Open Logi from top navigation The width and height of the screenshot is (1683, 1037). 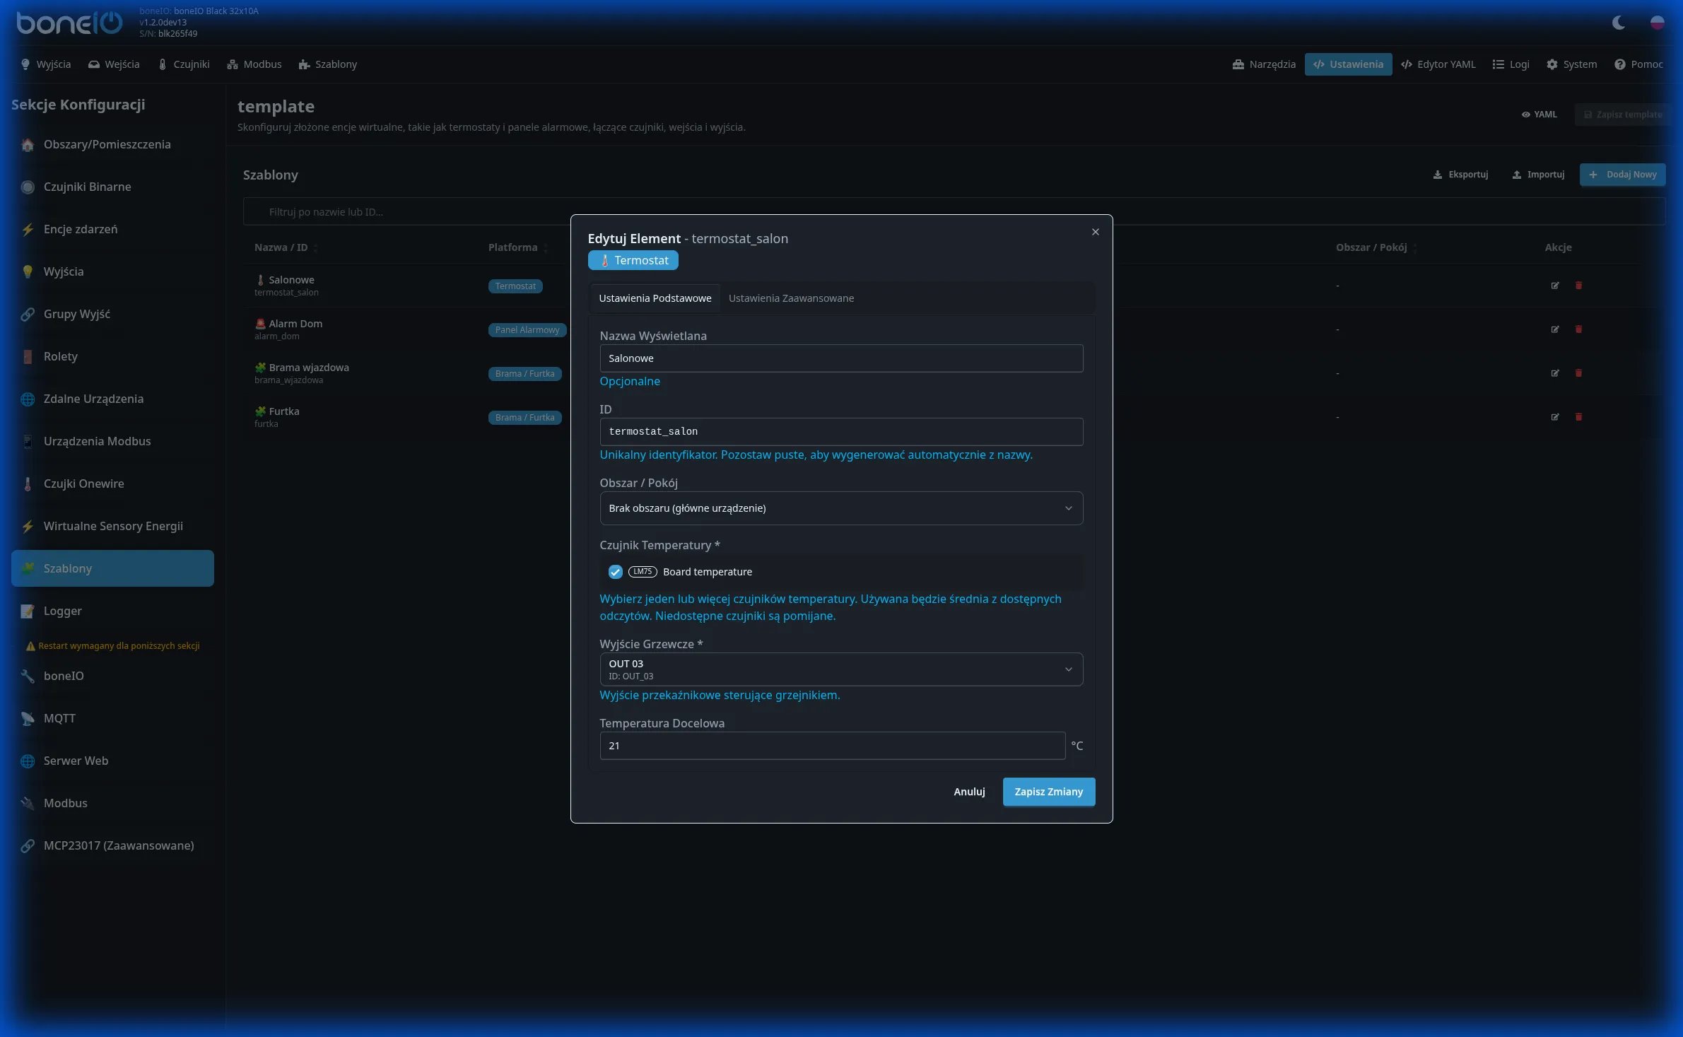tap(1511, 64)
